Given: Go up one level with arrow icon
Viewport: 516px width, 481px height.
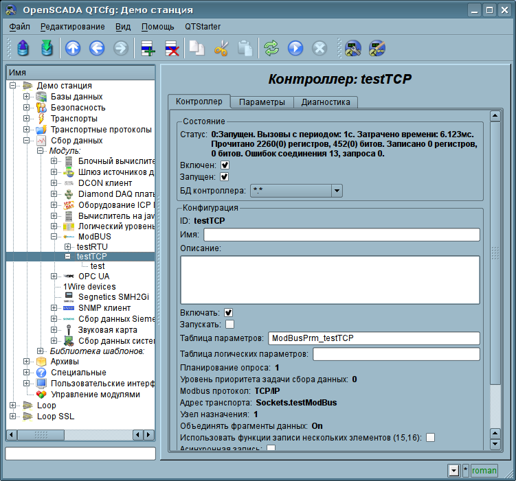Looking at the screenshot, I should [x=73, y=48].
